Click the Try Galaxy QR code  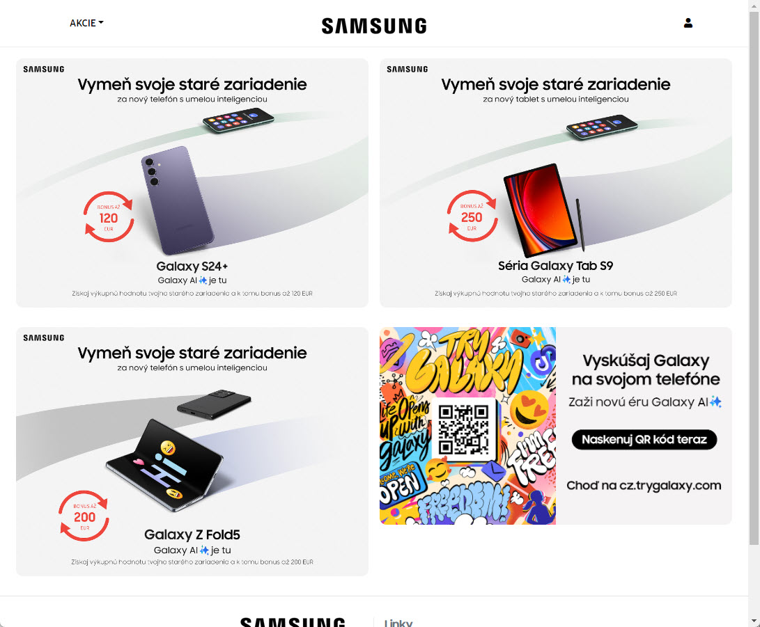(x=463, y=429)
